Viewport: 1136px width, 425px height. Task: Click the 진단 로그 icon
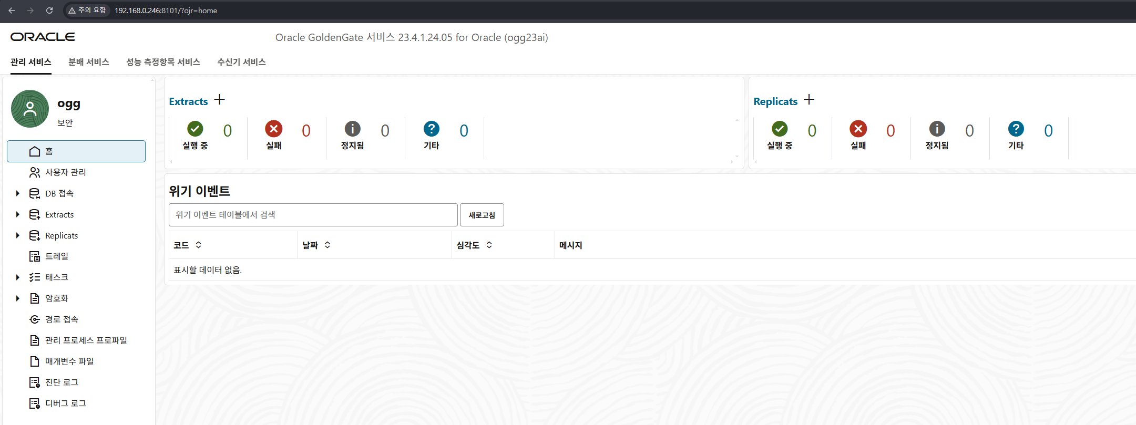pyautogui.click(x=35, y=382)
